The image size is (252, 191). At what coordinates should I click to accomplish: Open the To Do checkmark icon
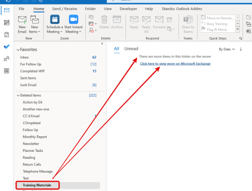7,47
